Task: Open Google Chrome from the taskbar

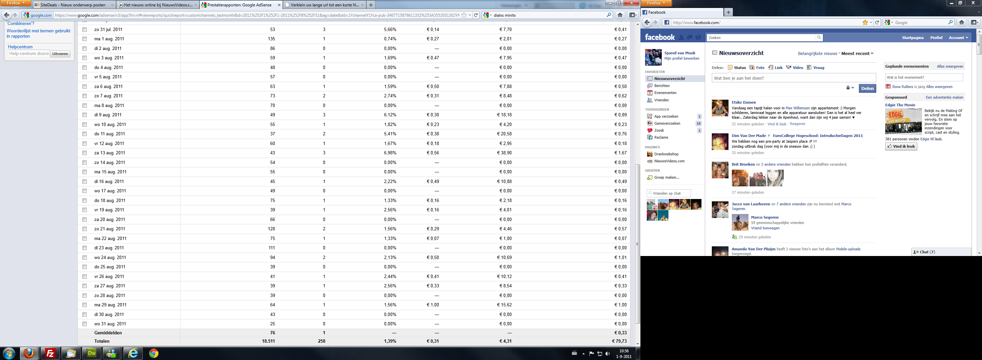Action: (154, 354)
